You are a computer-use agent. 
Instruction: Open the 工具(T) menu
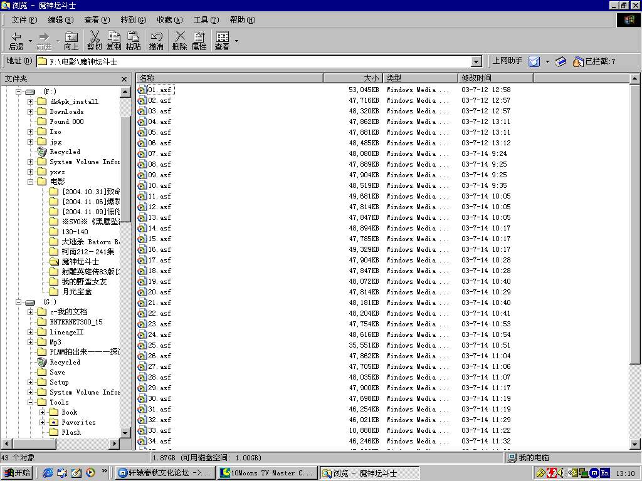click(205, 20)
